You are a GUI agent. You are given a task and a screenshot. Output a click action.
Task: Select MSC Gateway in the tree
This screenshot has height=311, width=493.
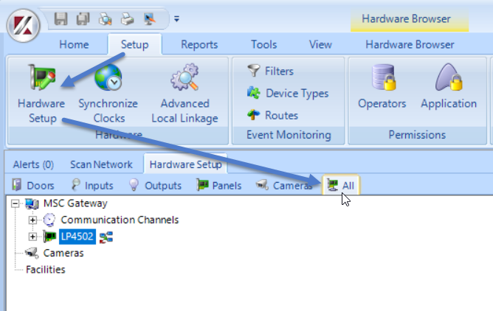click(75, 203)
